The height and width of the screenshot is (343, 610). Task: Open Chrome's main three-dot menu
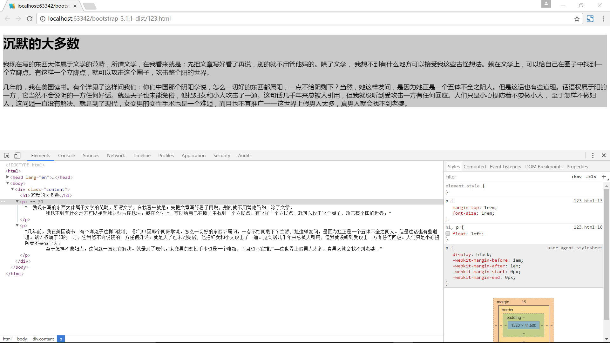[603, 19]
